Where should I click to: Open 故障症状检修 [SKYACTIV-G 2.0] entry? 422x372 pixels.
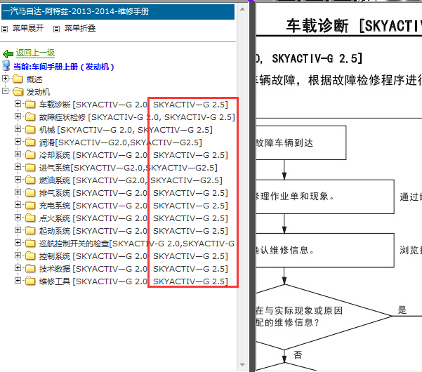point(137,117)
